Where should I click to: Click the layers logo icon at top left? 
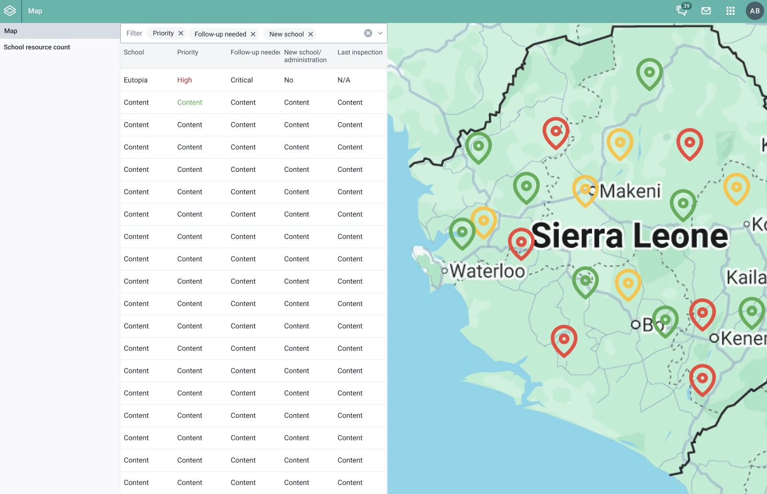tap(10, 11)
